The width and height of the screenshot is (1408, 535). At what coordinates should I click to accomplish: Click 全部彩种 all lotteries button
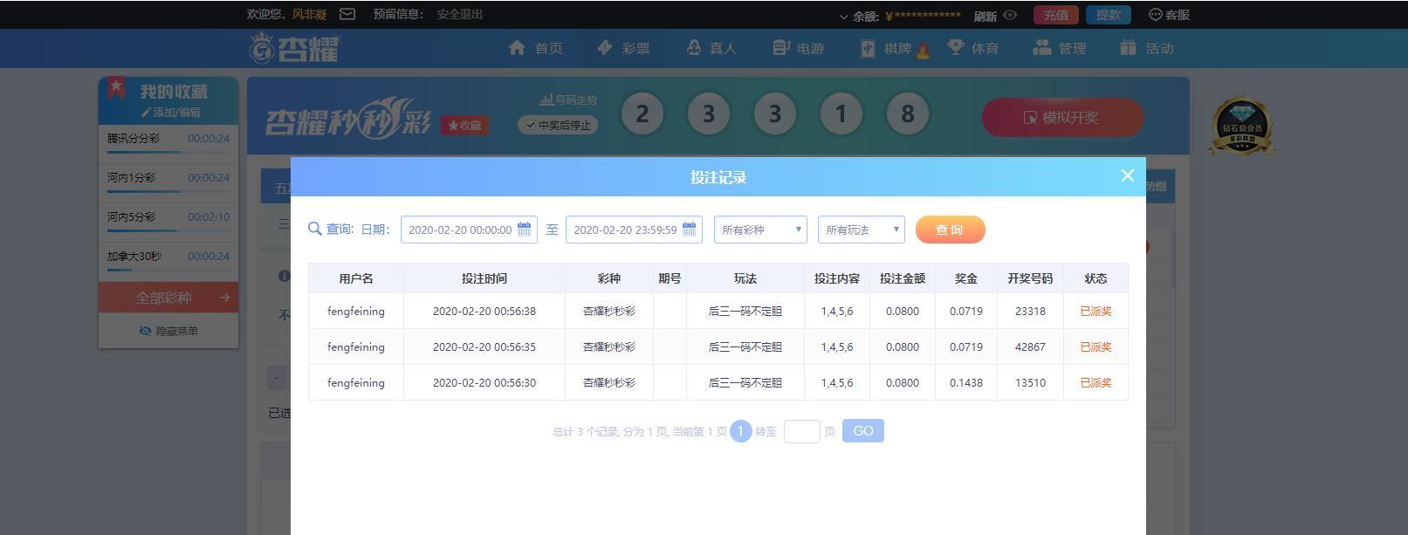(x=168, y=298)
